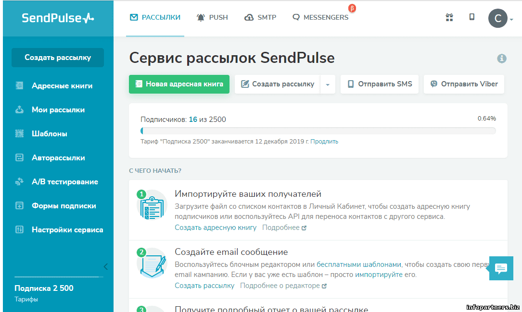The height and width of the screenshot is (312, 522).
Task: Open the Тарифы link in the sidebar
Action: (26, 299)
